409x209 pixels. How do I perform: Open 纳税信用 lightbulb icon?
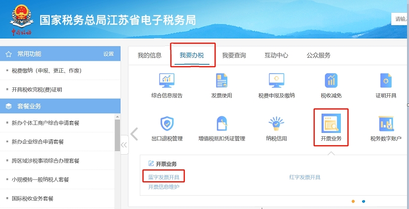(x=276, y=124)
